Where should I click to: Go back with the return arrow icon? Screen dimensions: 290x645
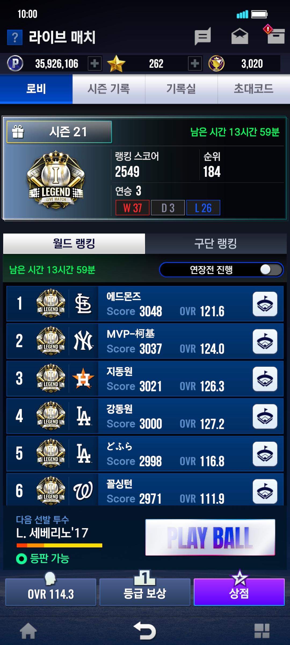point(145,630)
